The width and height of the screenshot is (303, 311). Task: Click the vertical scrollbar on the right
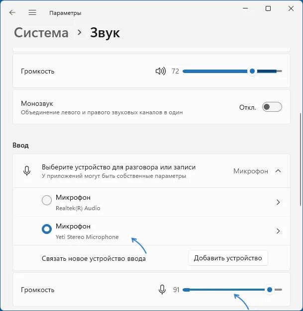coord(301,159)
